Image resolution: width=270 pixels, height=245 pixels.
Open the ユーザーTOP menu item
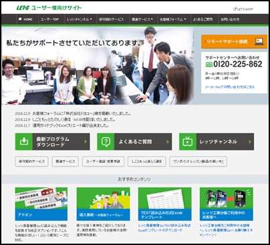click(x=49, y=19)
